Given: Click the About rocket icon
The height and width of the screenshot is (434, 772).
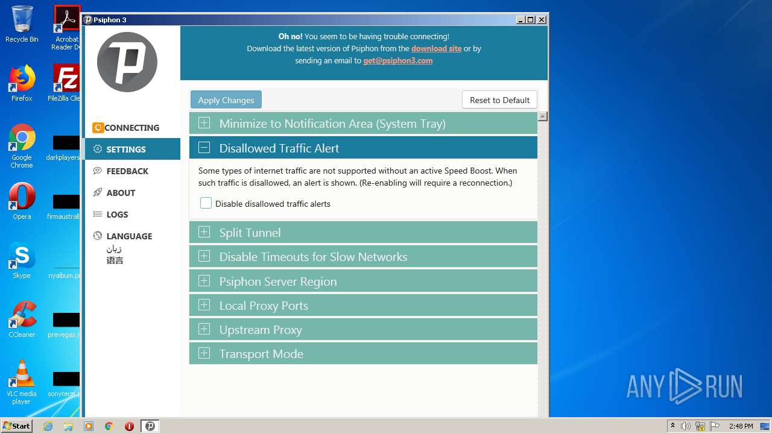Looking at the screenshot, I should point(98,192).
